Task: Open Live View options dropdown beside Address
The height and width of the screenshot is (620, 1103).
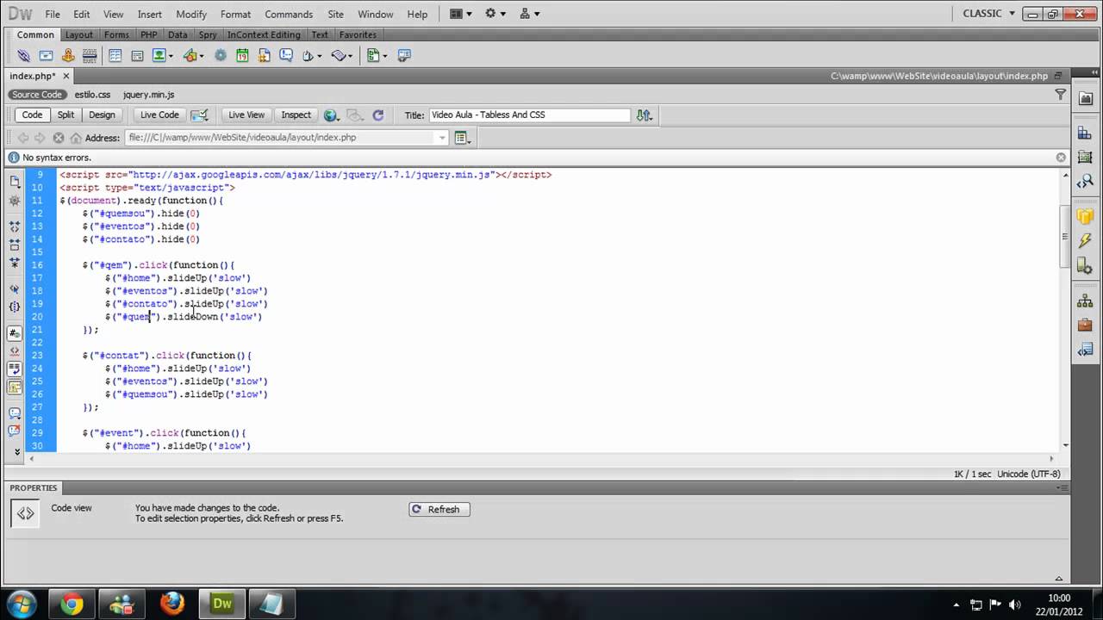Action: [x=464, y=138]
